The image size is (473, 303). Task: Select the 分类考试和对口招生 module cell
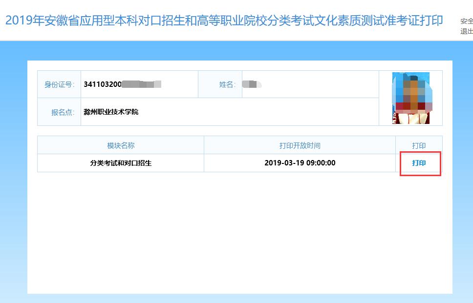[x=121, y=163]
